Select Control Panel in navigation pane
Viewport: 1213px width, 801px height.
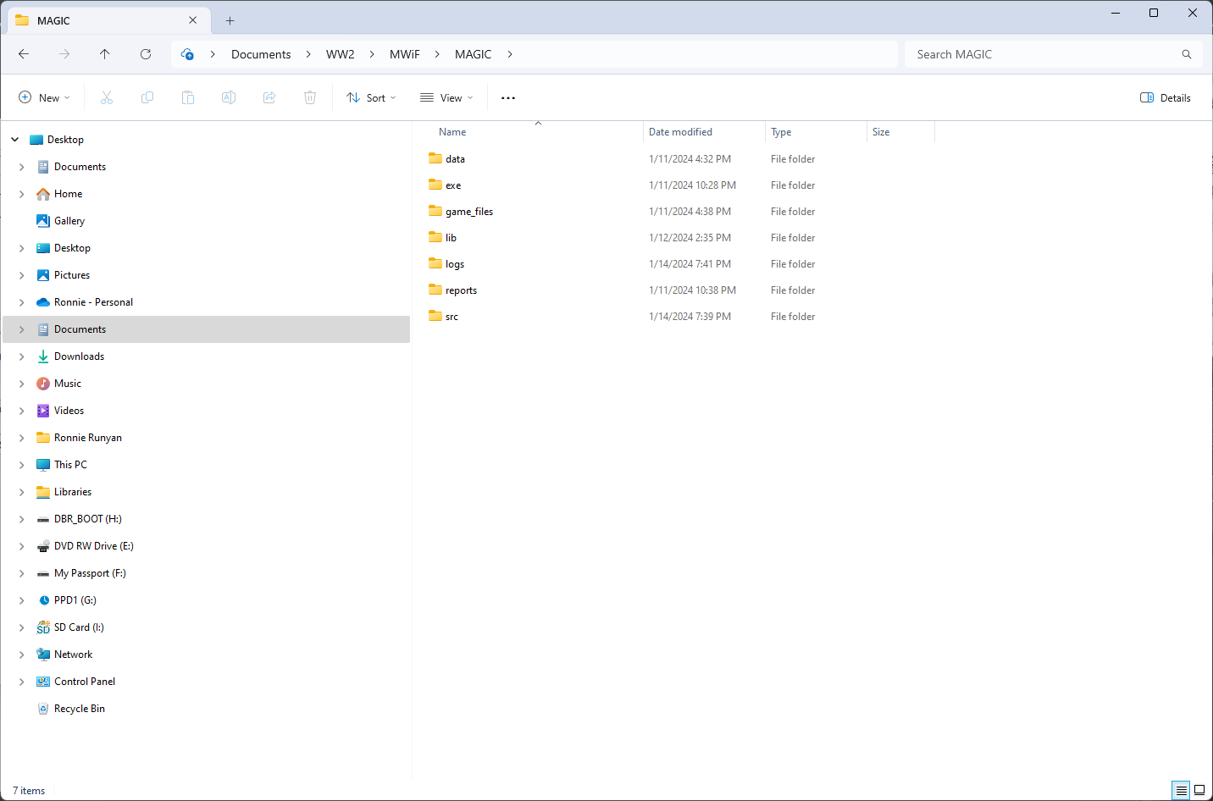pyautogui.click(x=85, y=682)
